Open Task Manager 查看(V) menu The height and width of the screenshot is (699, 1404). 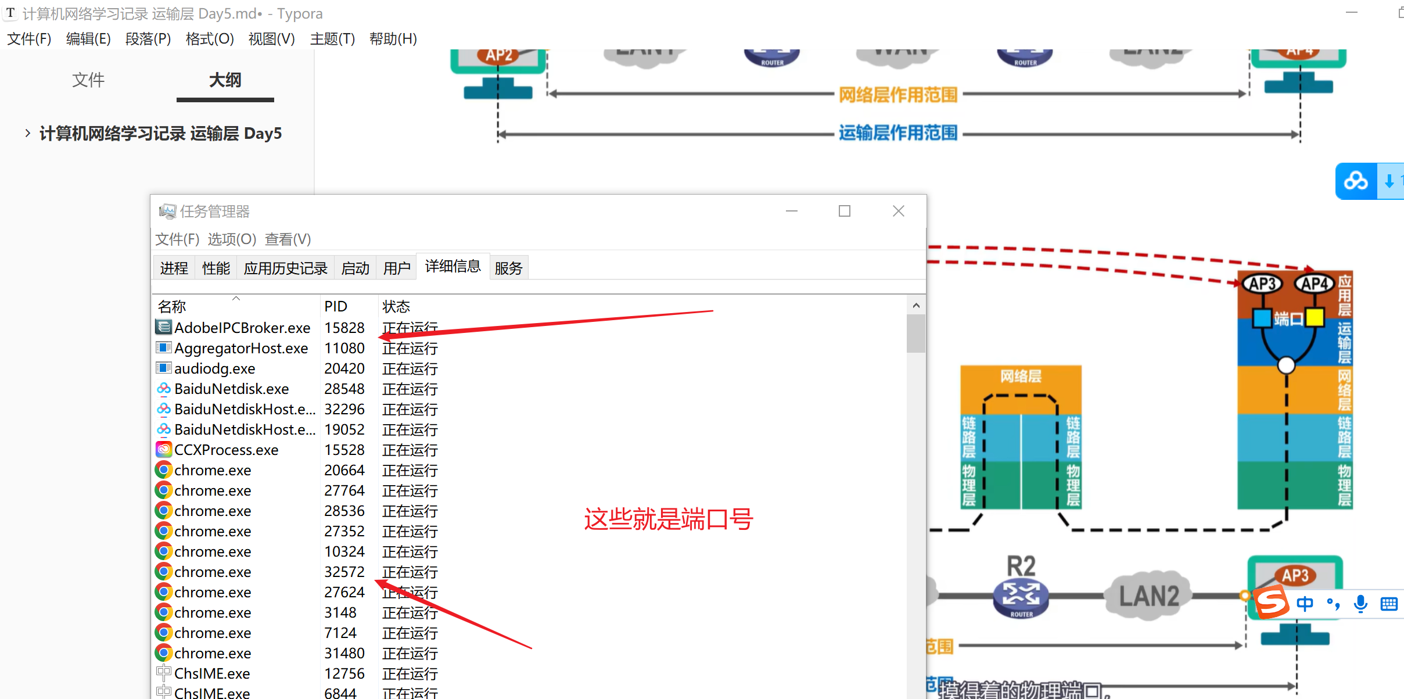pyautogui.click(x=288, y=239)
